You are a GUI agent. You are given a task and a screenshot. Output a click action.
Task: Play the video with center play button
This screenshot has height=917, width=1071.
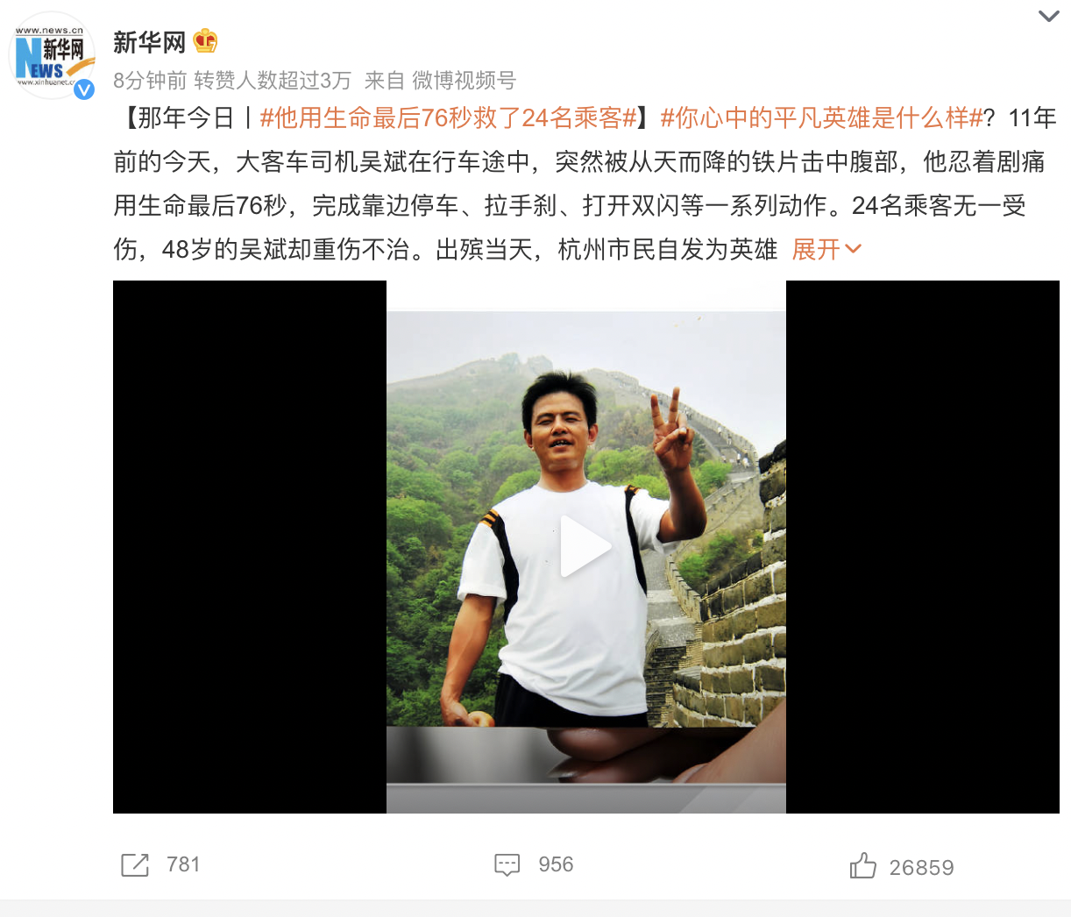pos(585,546)
